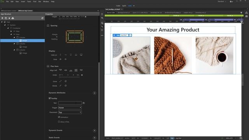Screen dimensions: 249x140
Task: Click the plus to add class on img element display
Action: pos(130,35)
